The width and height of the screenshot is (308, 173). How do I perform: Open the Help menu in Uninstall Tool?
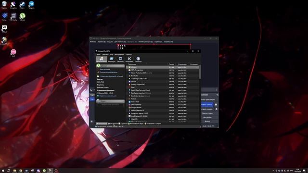(x=128, y=54)
